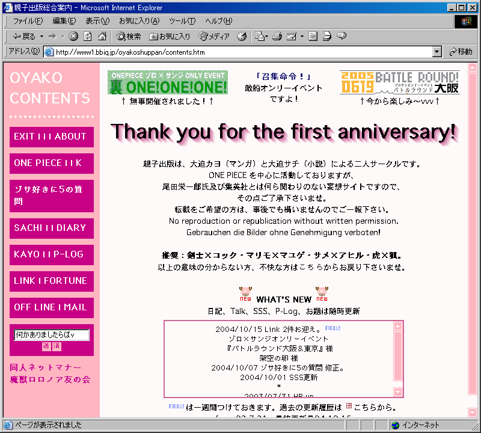Click the main page pink scrollbar thumb
The height and width of the screenshot is (433, 481).
click(473, 234)
